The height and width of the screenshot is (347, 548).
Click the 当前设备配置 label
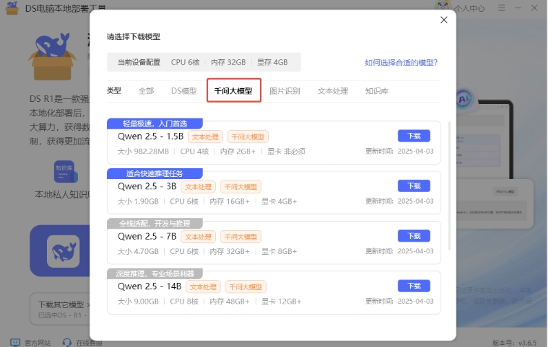[139, 62]
